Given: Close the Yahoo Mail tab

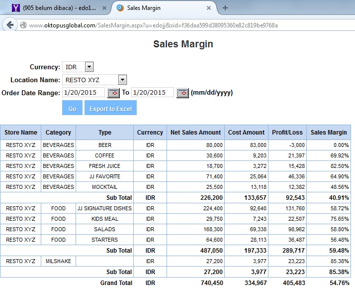Looking at the screenshot, I should pos(104,8).
